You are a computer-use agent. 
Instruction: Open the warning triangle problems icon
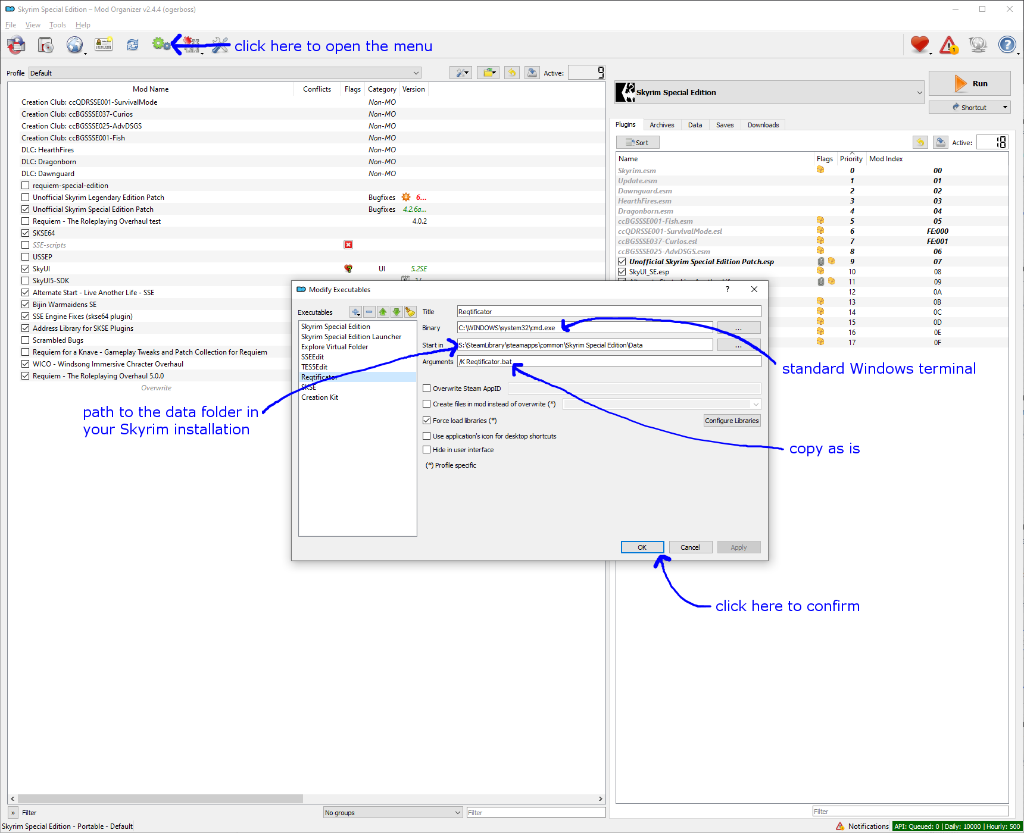point(948,45)
